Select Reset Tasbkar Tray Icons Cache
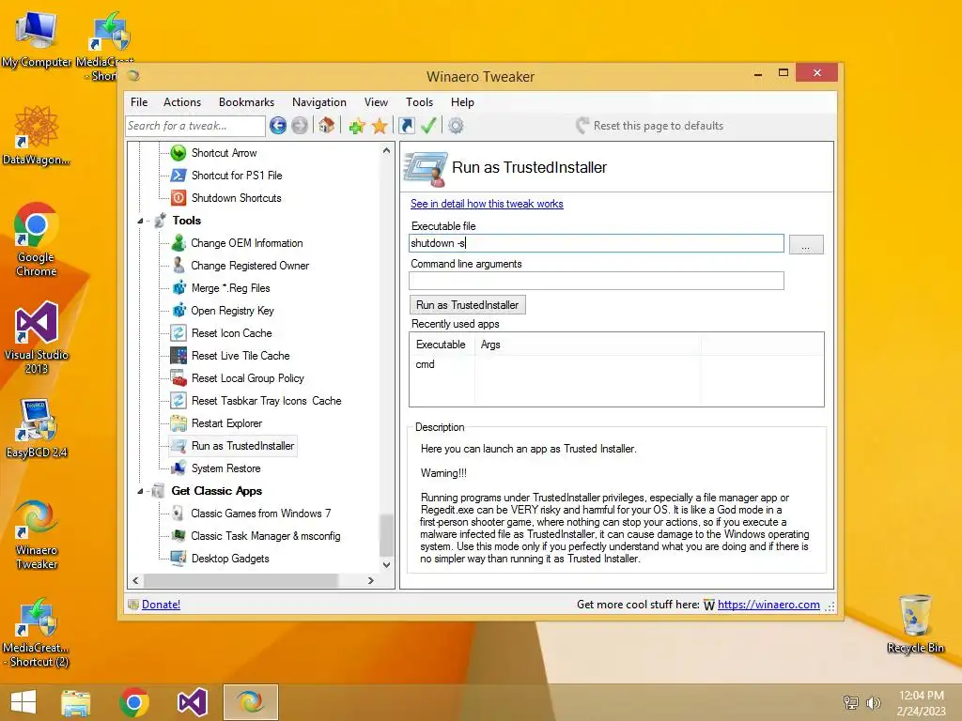Screen dimensions: 962x721 point(266,401)
